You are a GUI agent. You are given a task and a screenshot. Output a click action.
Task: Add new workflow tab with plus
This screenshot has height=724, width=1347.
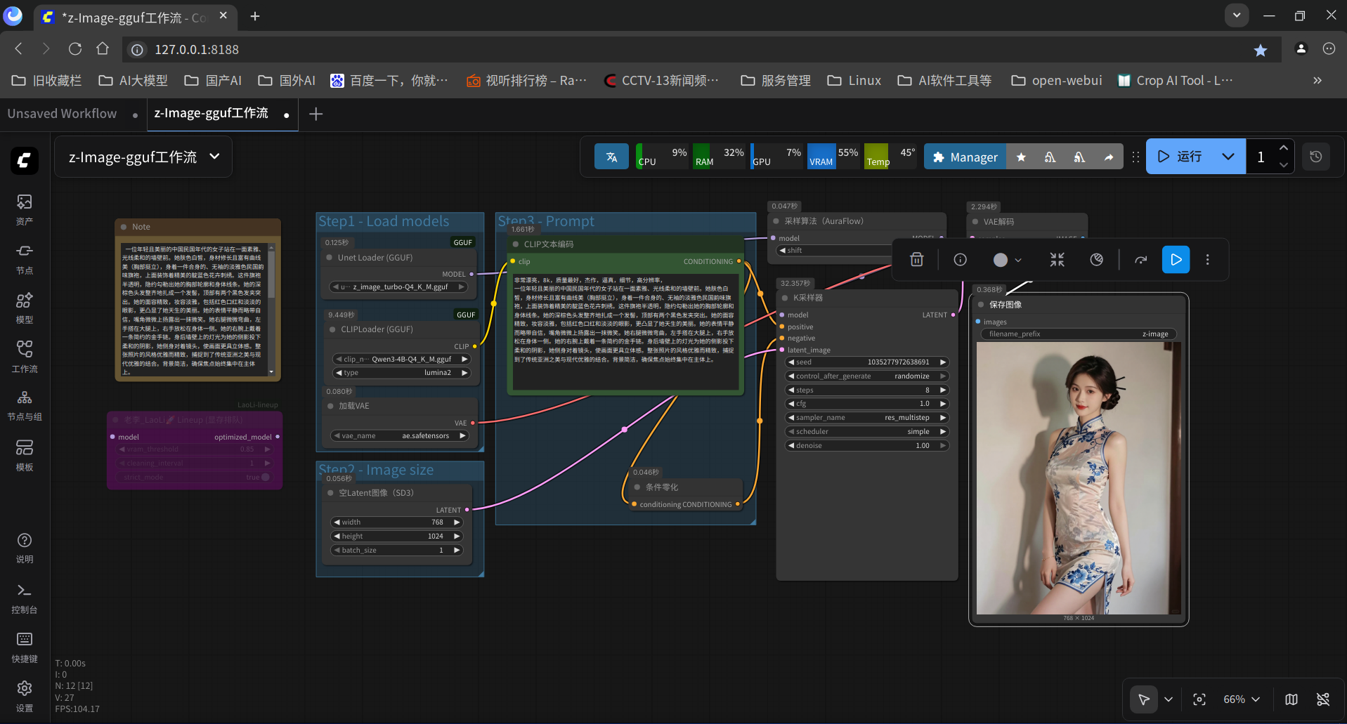click(315, 114)
